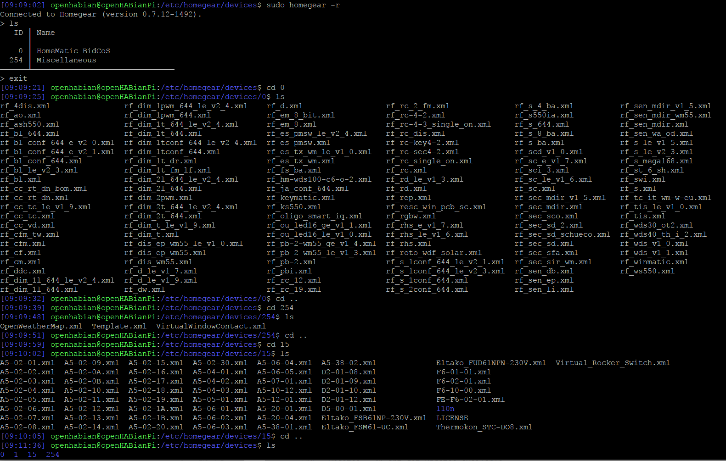Screen dimensions: 726x461
Task: Select Eltako_FSM61-UC.xml
Action: pos(365,427)
